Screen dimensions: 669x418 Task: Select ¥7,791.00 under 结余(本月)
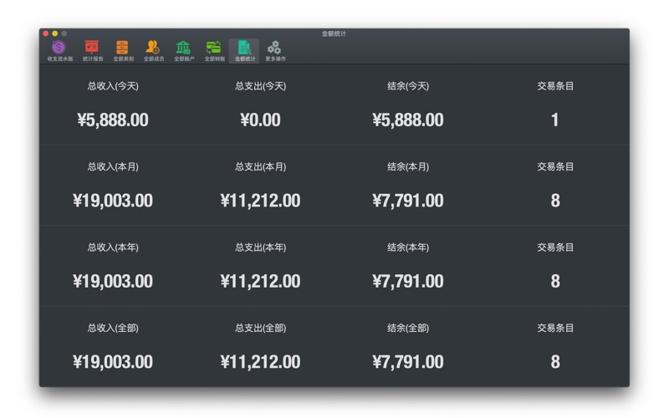tap(408, 201)
